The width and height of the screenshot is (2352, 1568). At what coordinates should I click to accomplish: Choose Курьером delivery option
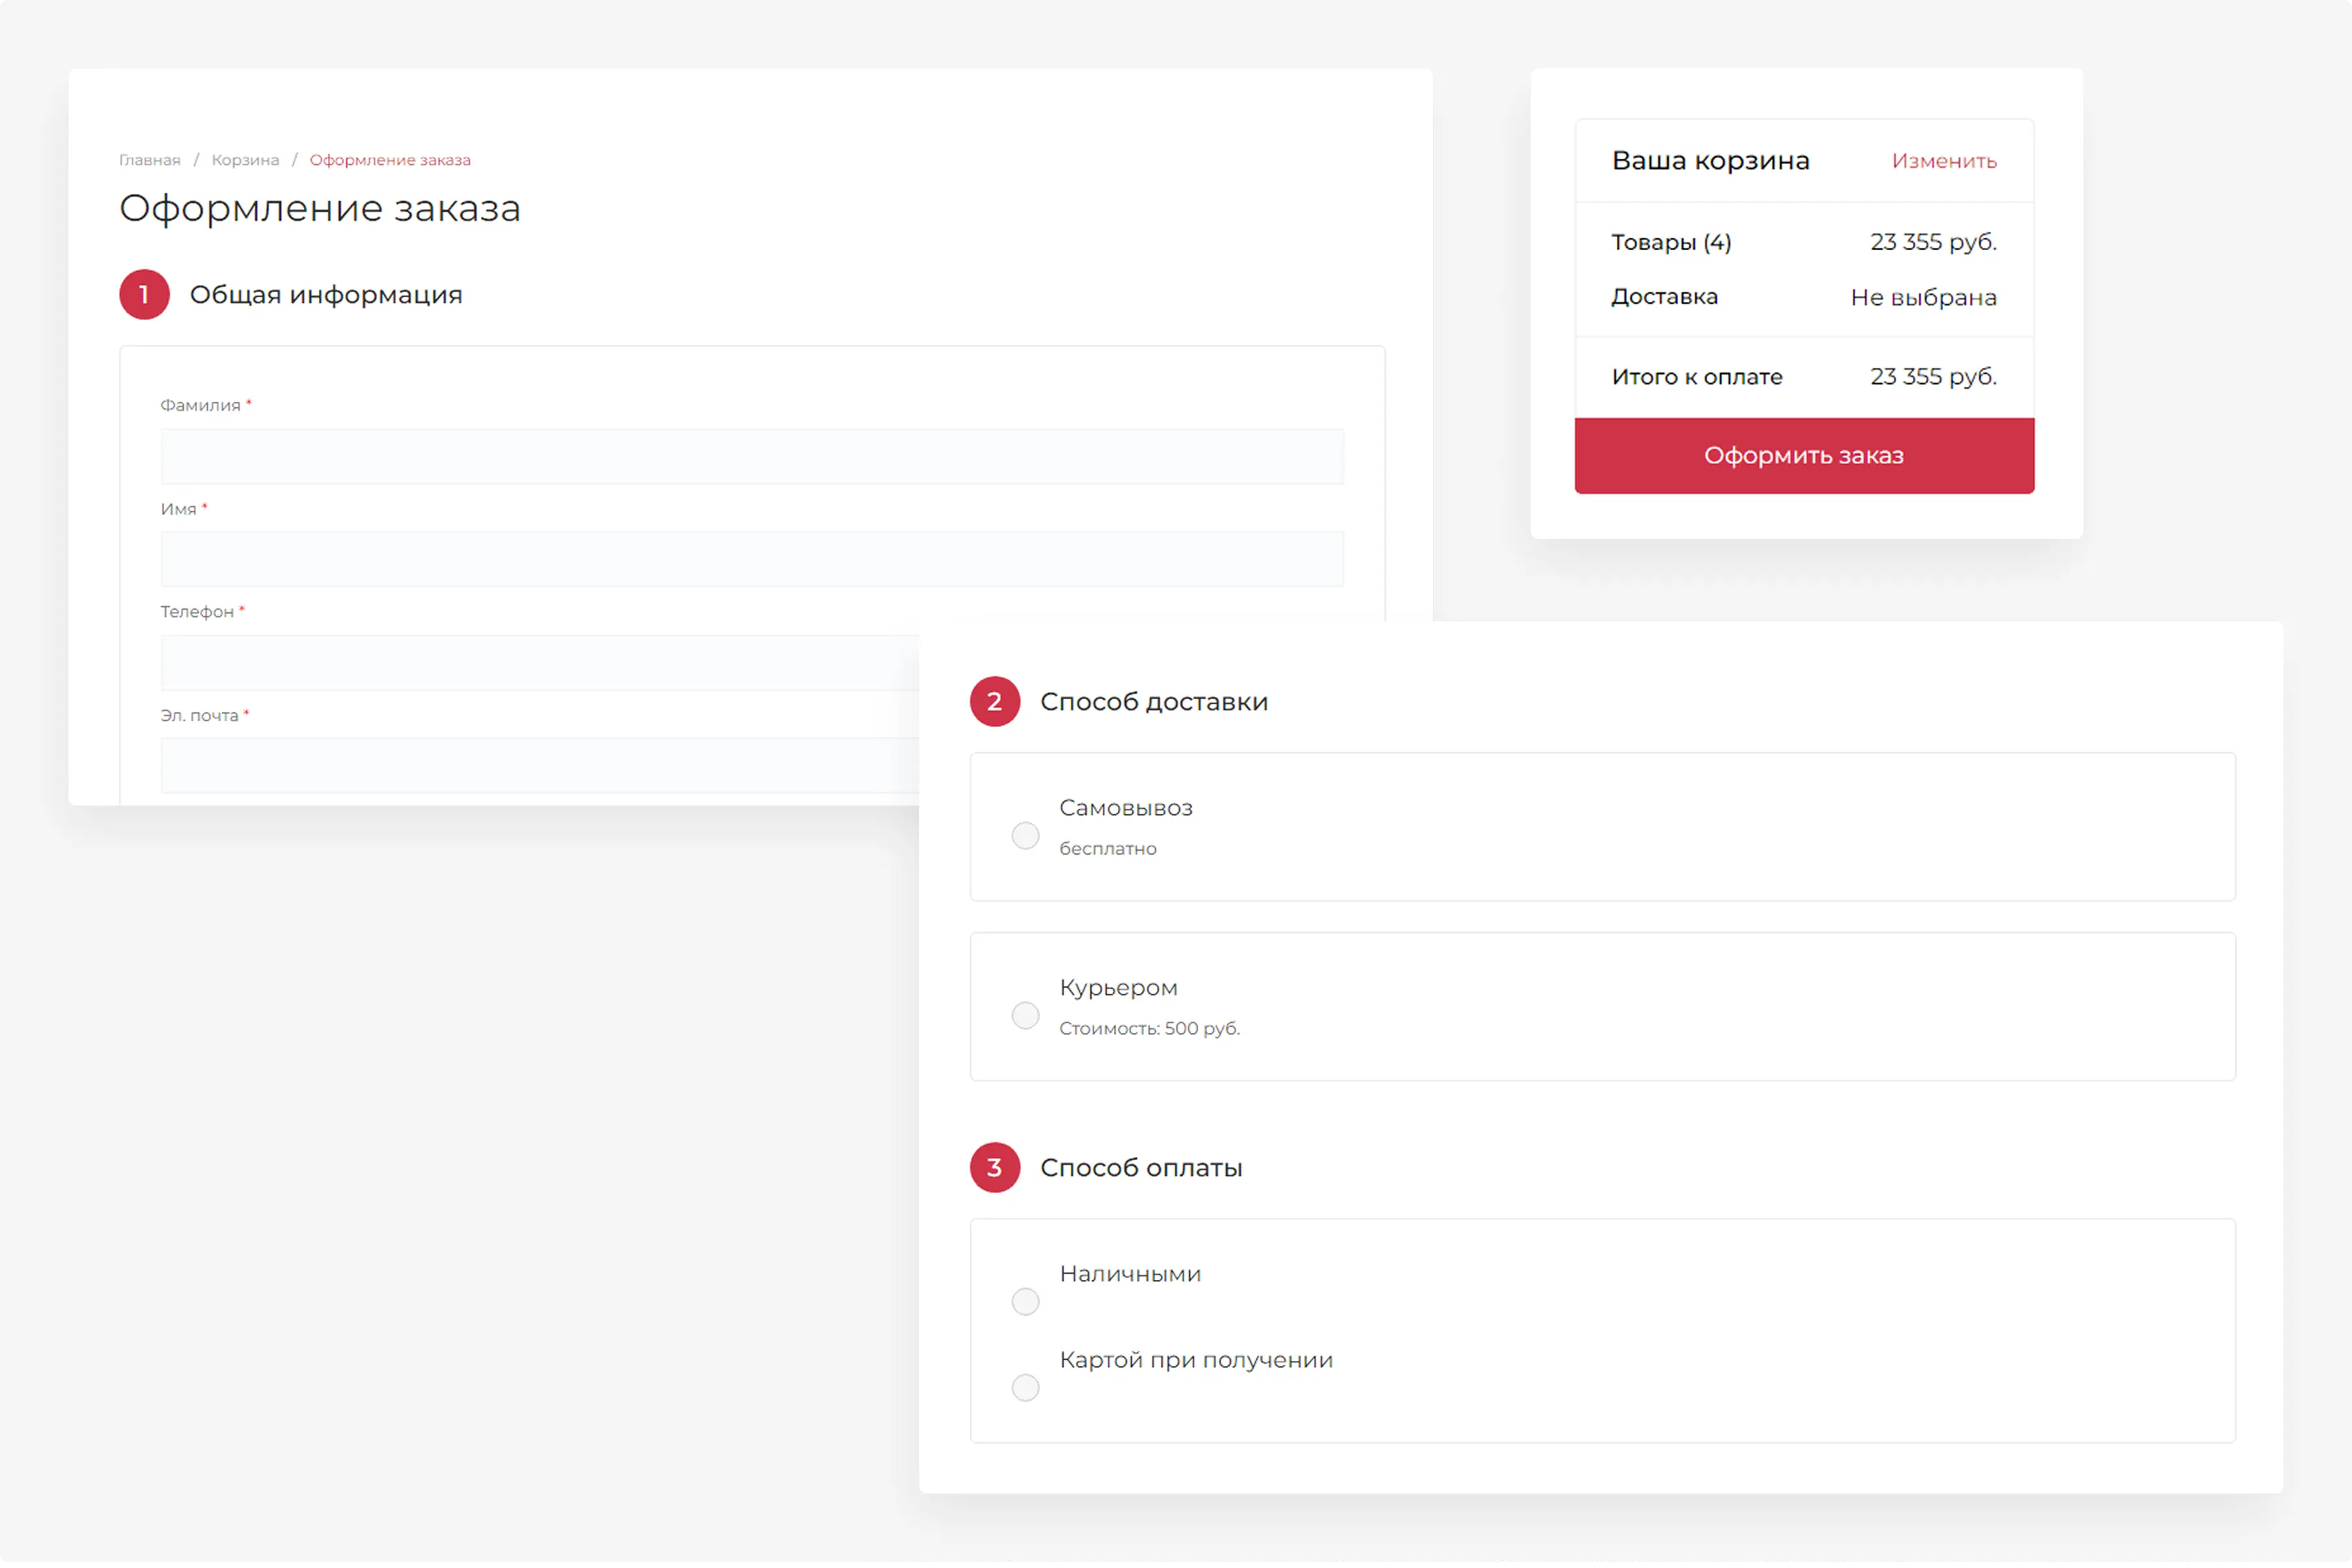click(x=1025, y=1016)
